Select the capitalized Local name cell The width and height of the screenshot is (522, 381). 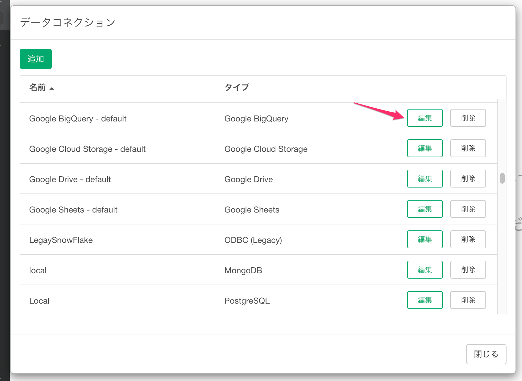tap(39, 301)
